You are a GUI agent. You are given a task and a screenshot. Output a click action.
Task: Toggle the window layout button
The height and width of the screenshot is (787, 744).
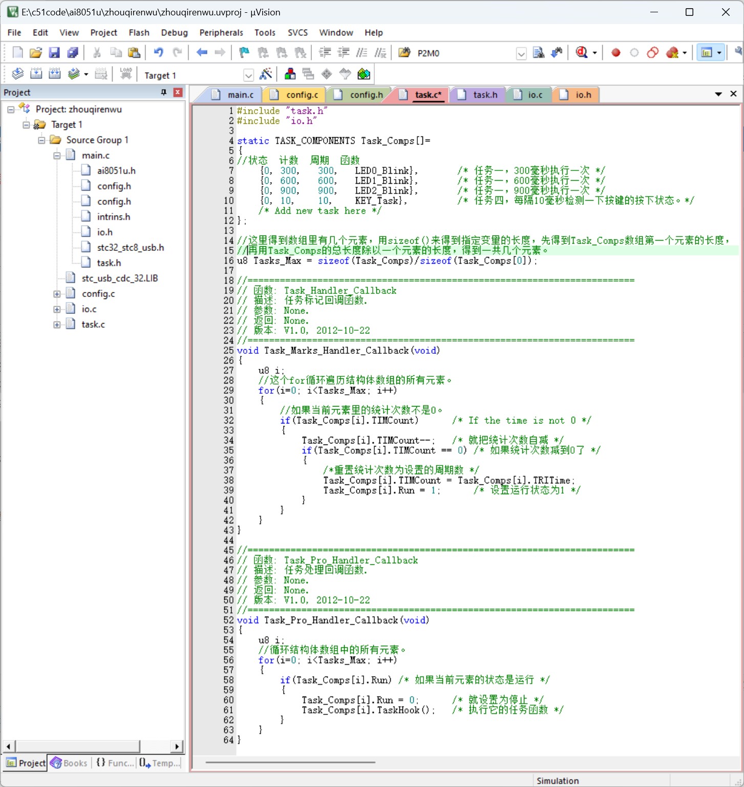click(x=707, y=52)
